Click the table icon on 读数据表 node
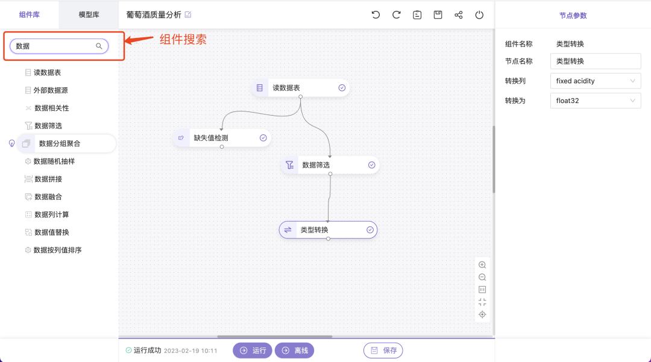This screenshot has height=362, width=651. pos(259,88)
